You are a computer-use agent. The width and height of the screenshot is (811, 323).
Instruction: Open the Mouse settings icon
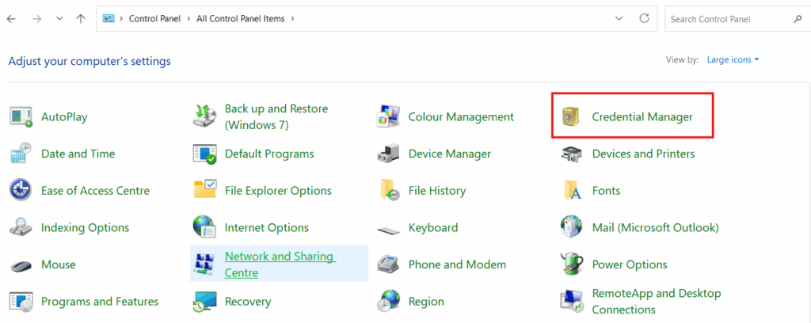pyautogui.click(x=21, y=264)
